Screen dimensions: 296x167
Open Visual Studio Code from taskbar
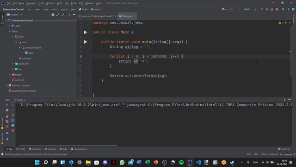point(198,162)
